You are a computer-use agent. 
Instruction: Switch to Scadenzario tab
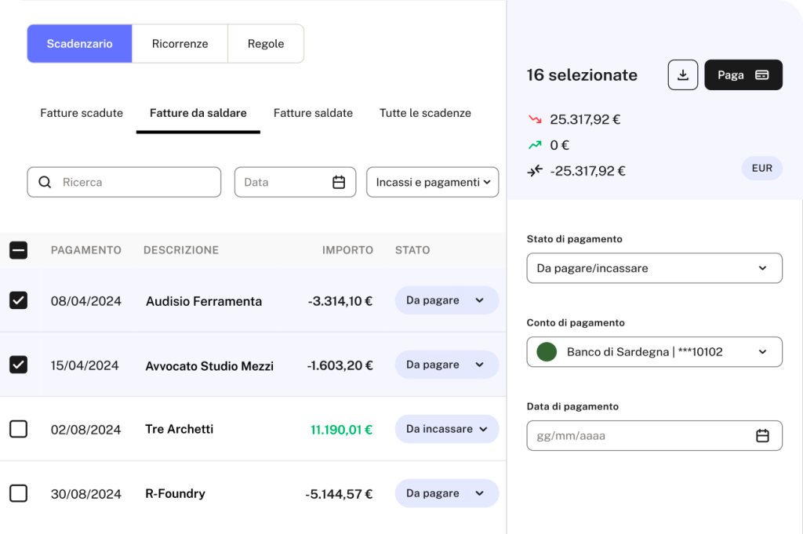(x=79, y=43)
